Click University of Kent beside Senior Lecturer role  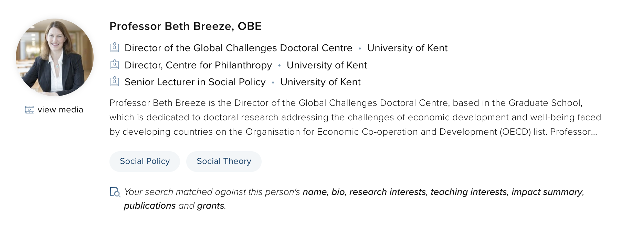(x=320, y=82)
